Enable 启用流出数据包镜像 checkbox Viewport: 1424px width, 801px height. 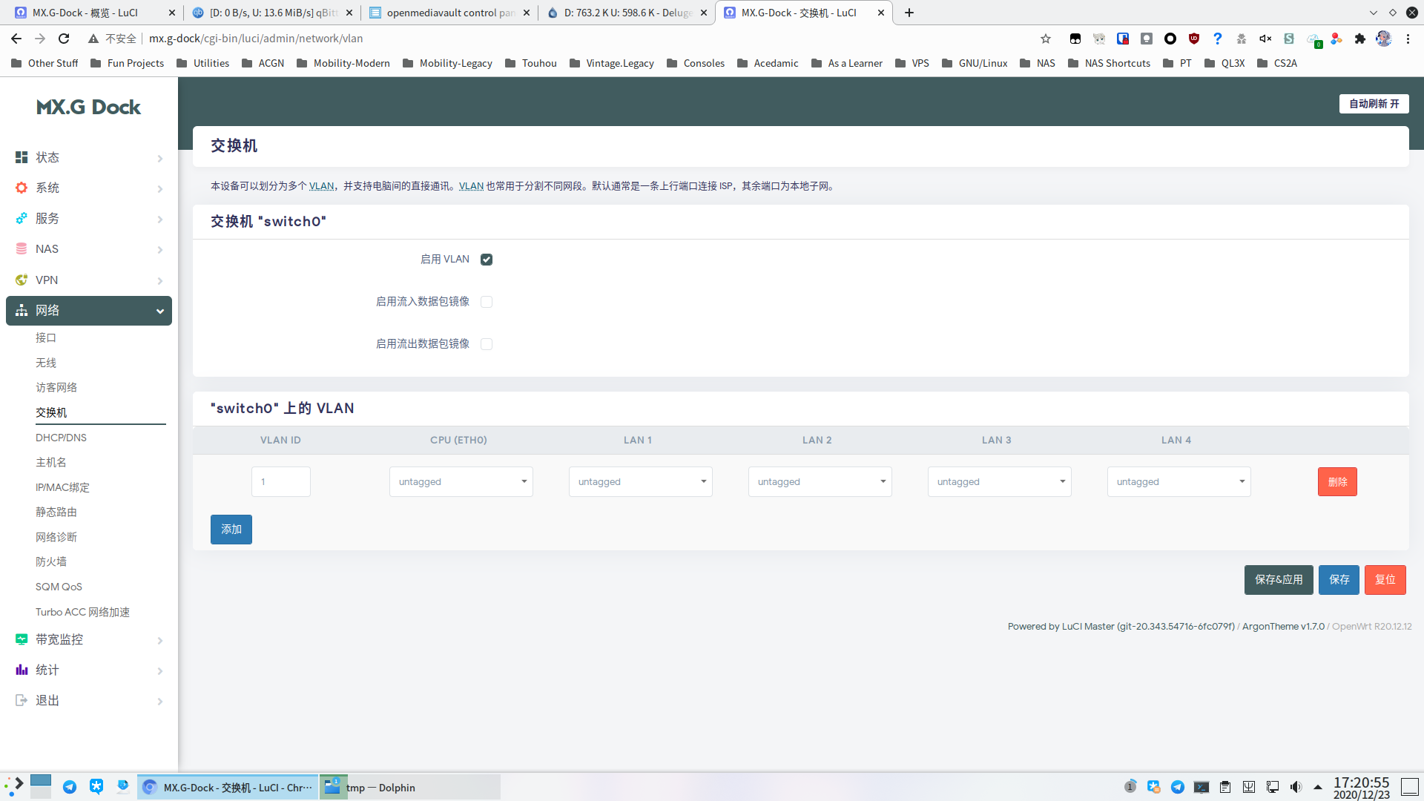(487, 343)
